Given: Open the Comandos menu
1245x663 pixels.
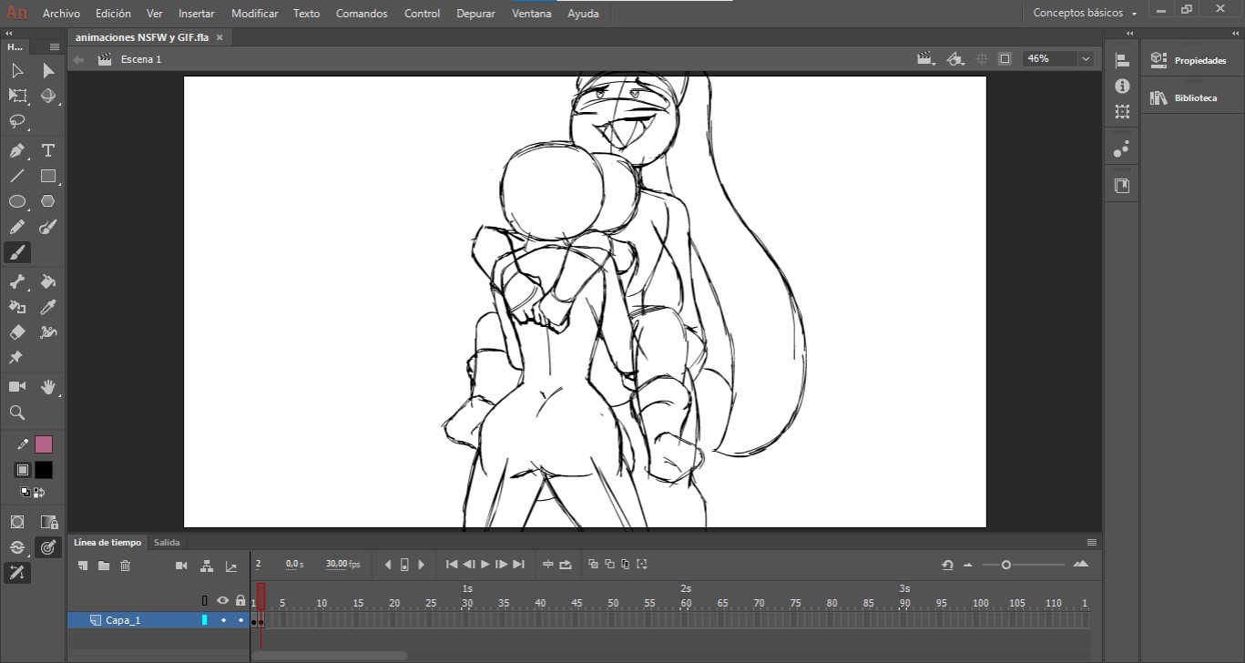Looking at the screenshot, I should click(x=362, y=14).
